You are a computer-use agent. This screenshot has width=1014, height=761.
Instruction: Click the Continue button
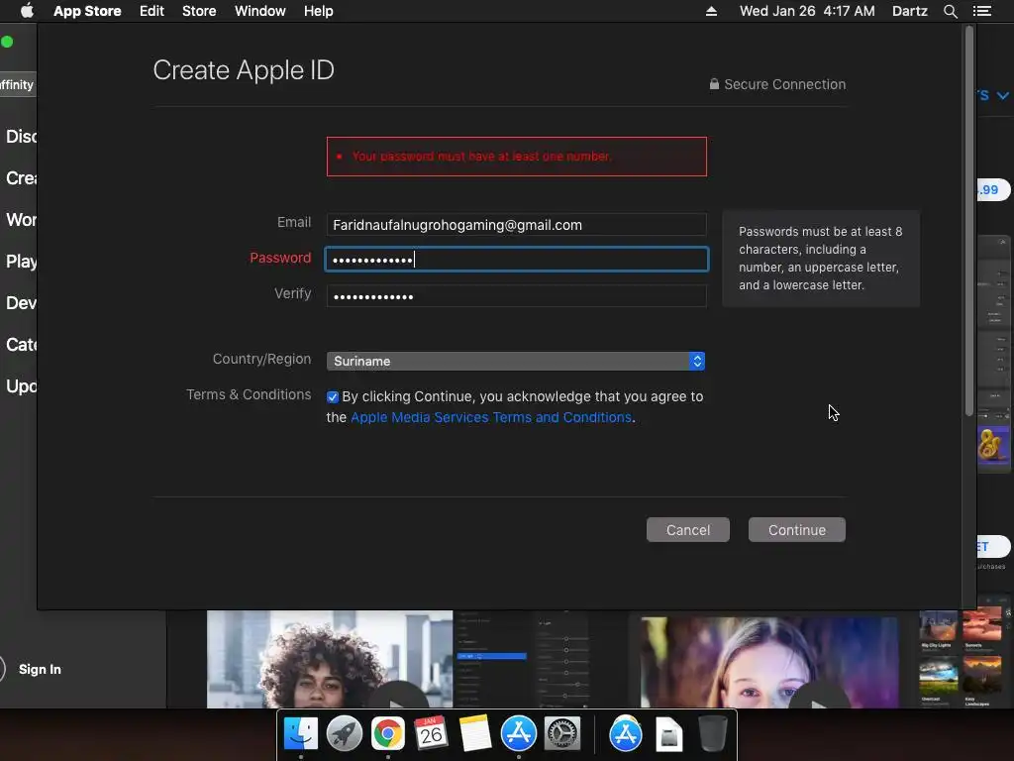[x=797, y=530]
